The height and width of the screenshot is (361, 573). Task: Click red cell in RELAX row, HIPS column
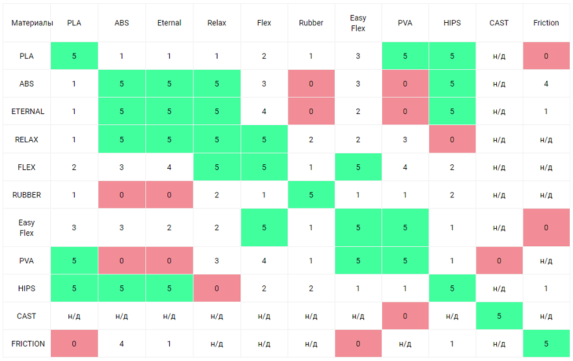[x=452, y=139]
